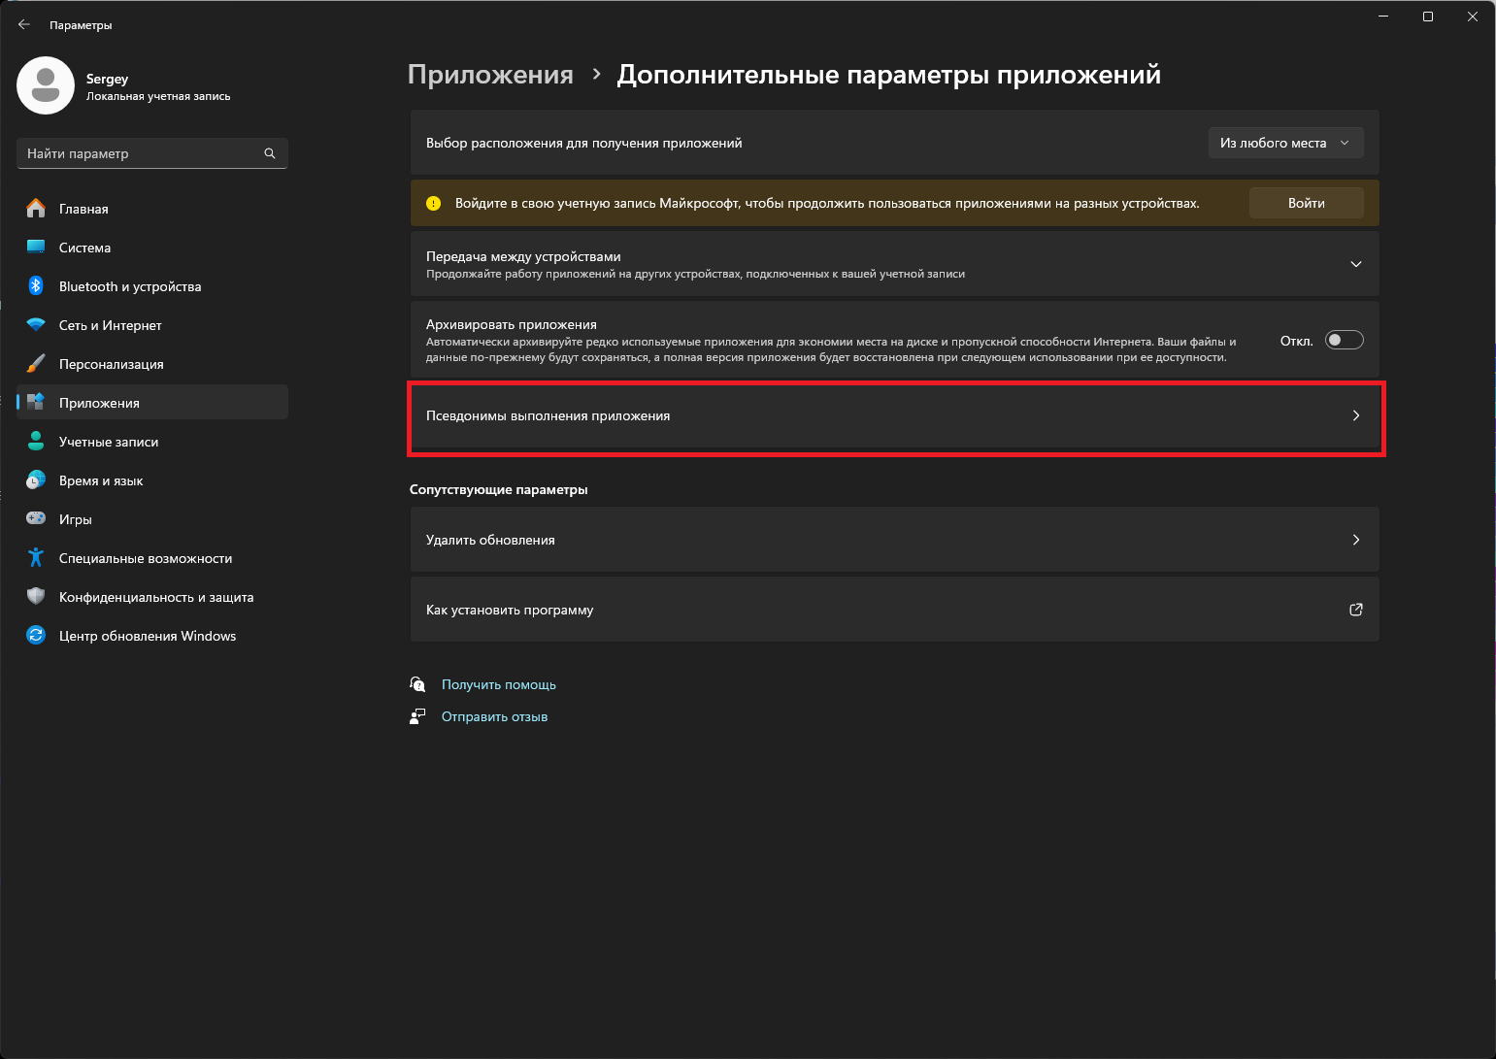
Task: Open the app source location dropdown
Action: point(1285,143)
